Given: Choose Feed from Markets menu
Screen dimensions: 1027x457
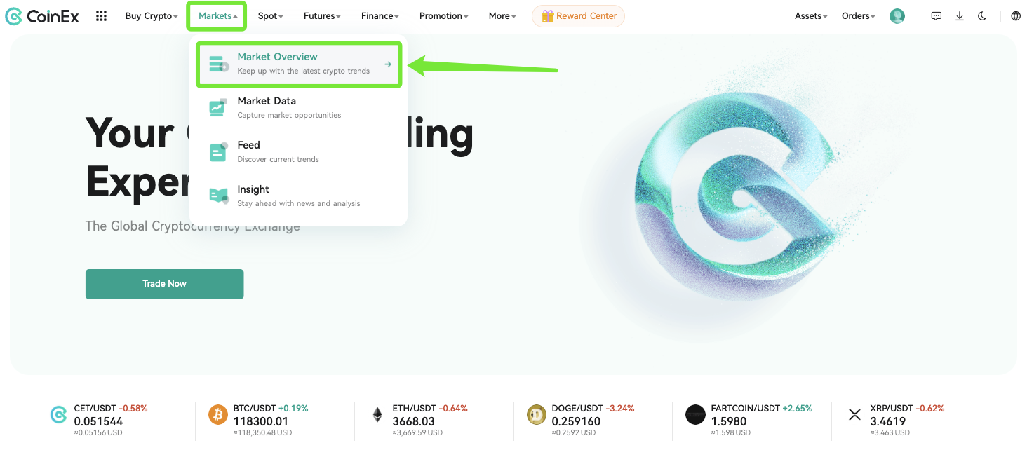Looking at the screenshot, I should (299, 151).
